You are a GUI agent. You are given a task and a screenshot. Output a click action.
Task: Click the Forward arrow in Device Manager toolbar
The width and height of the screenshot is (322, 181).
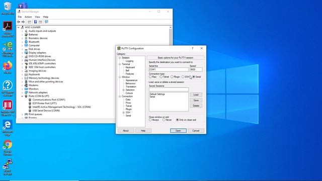(x=23, y=22)
